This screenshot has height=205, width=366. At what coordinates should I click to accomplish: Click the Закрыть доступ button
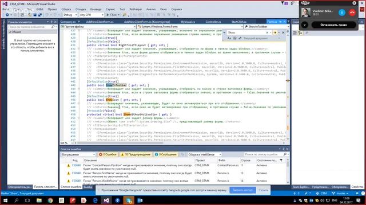(x=242, y=190)
